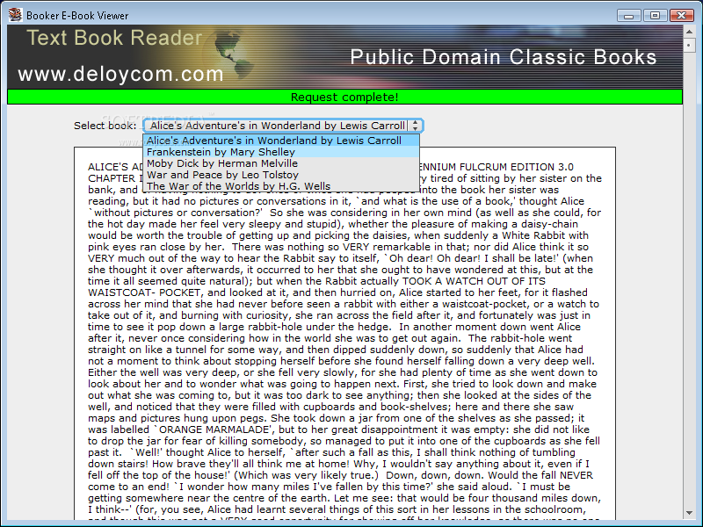This screenshot has height=527, width=703.
Task: Maximize the Booker E-Book Viewer window
Action: pyautogui.click(x=655, y=16)
